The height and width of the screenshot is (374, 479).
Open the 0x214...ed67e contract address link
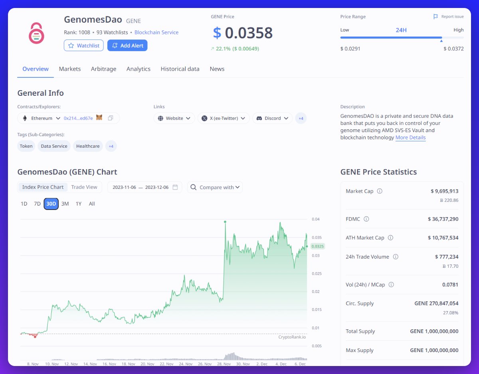click(78, 118)
